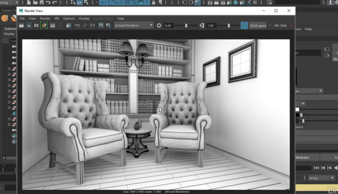This screenshot has width=338, height=194.
Task: Pause IPR tuning in Render View
Action: (270, 26)
